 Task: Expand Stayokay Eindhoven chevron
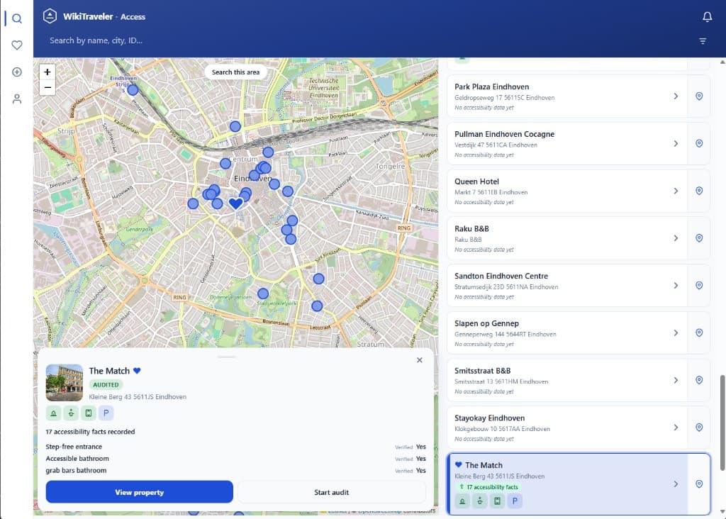[676, 428]
